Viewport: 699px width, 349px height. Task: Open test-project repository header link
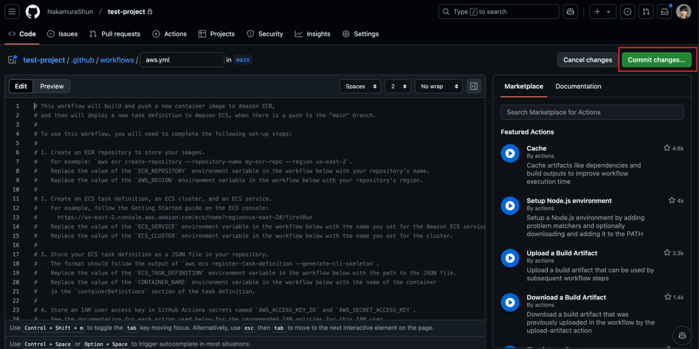pos(126,11)
